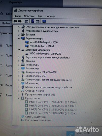
Task: Select the disk icon beside Дисковые устройства
Action: (x=23, y=50)
